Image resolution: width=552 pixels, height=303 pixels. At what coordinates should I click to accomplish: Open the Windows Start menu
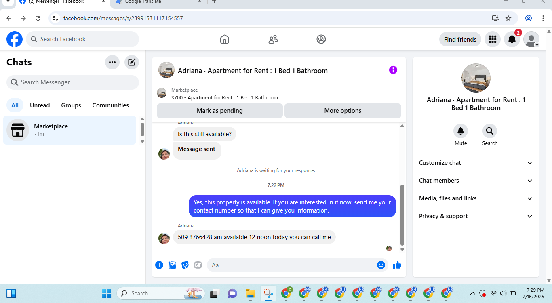coord(106,293)
